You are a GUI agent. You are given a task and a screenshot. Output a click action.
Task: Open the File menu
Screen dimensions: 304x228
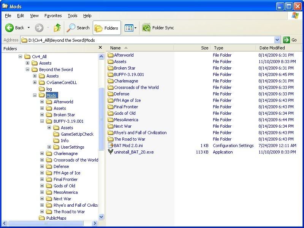pyautogui.click(x=8, y=16)
